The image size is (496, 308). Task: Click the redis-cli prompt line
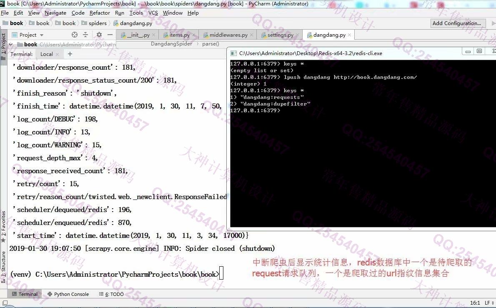point(255,110)
